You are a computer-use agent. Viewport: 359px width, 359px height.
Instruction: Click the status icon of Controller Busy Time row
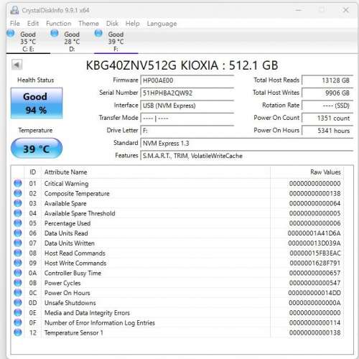click(x=18, y=273)
